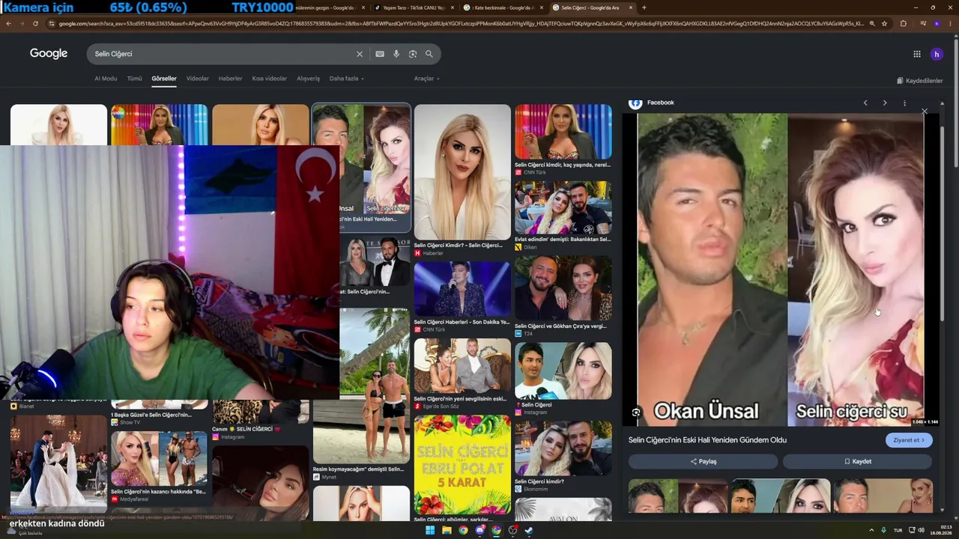Click the browser address bar URL
Screen dimensions: 959x539
[461, 23]
